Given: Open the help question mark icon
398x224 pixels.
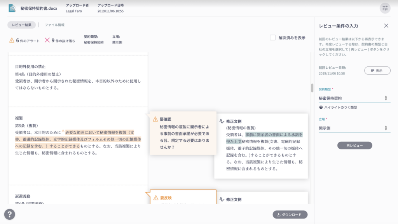Looking at the screenshot, I should (10, 214).
